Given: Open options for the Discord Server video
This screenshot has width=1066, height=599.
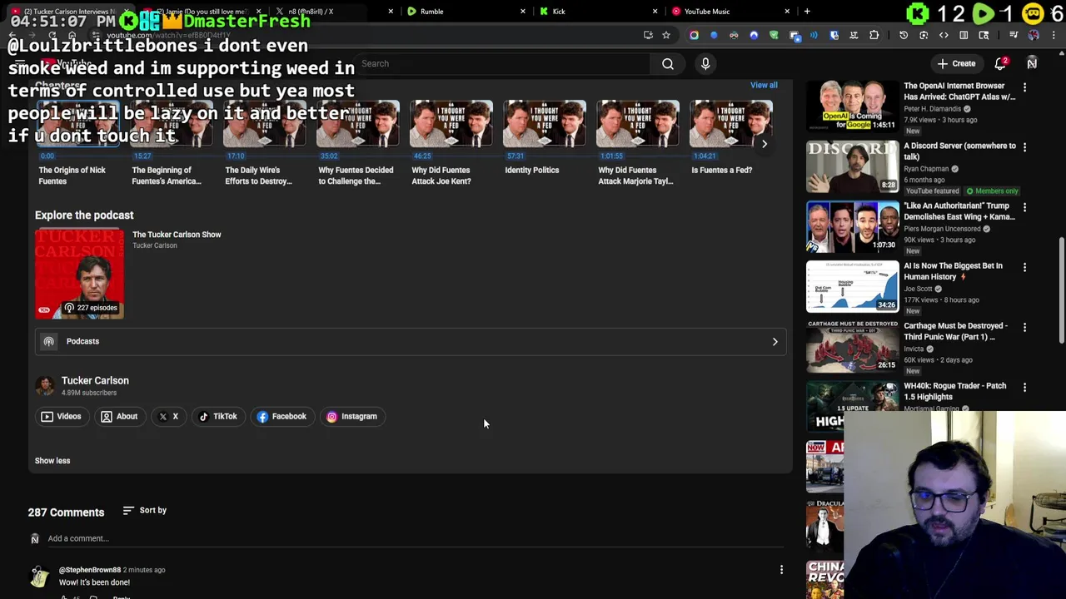Looking at the screenshot, I should click(x=1024, y=146).
